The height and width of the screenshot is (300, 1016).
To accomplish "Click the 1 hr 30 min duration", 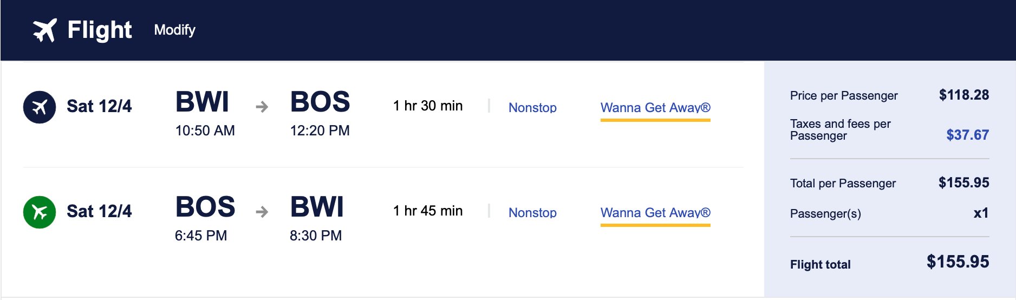I will [428, 106].
